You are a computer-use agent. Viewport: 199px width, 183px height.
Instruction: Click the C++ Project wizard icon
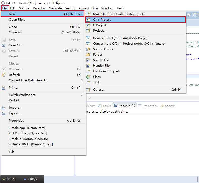point(88,20)
